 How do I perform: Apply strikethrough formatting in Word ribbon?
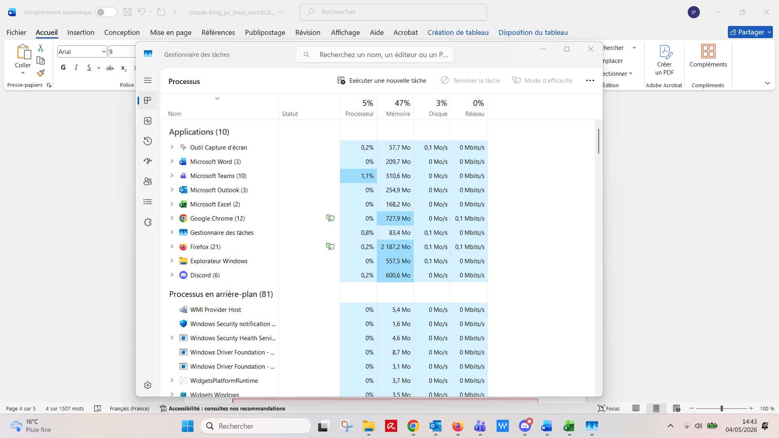(110, 68)
